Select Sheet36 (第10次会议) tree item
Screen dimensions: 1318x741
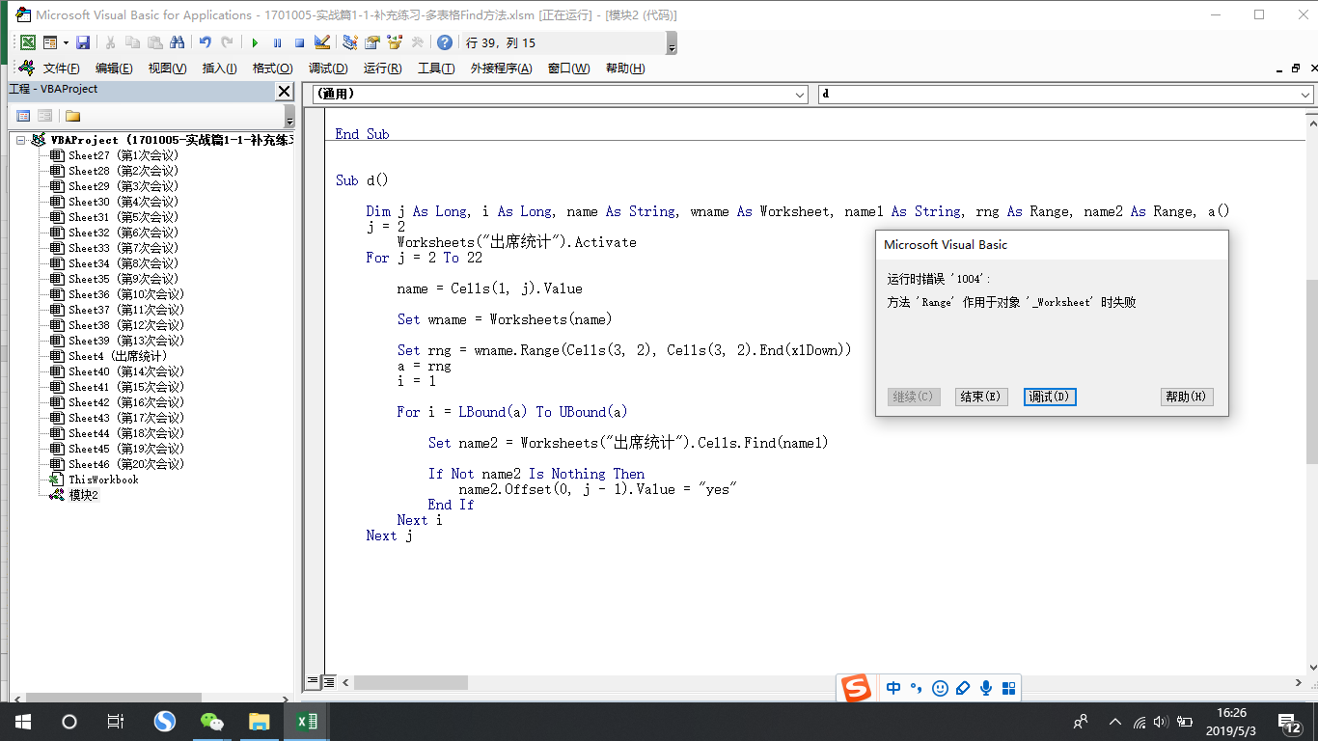[x=125, y=294]
